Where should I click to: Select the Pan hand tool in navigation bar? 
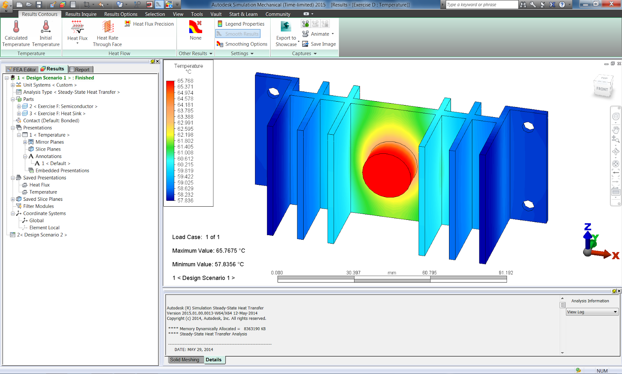pyautogui.click(x=616, y=129)
